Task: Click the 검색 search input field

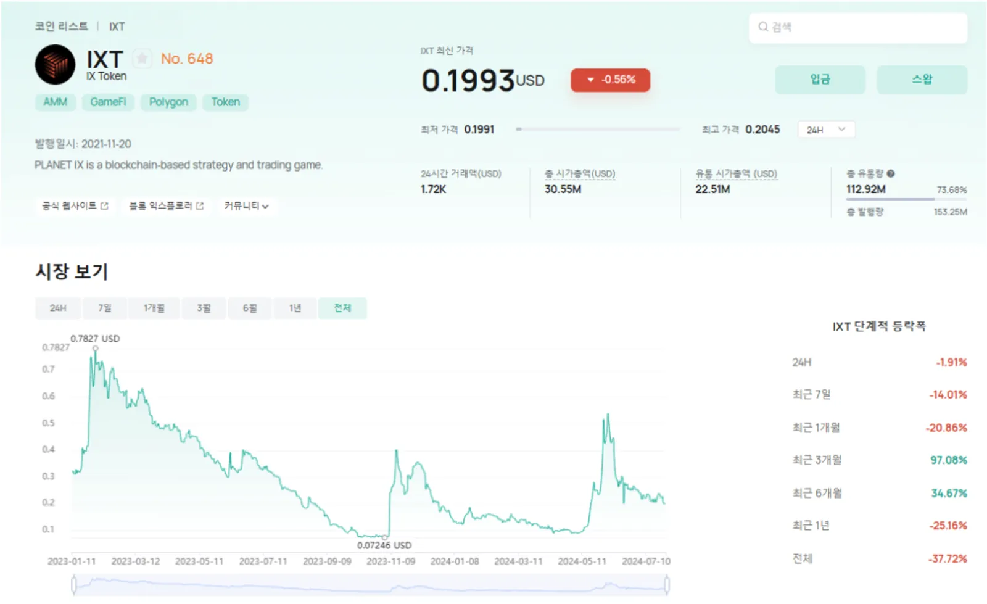Action: click(x=858, y=28)
